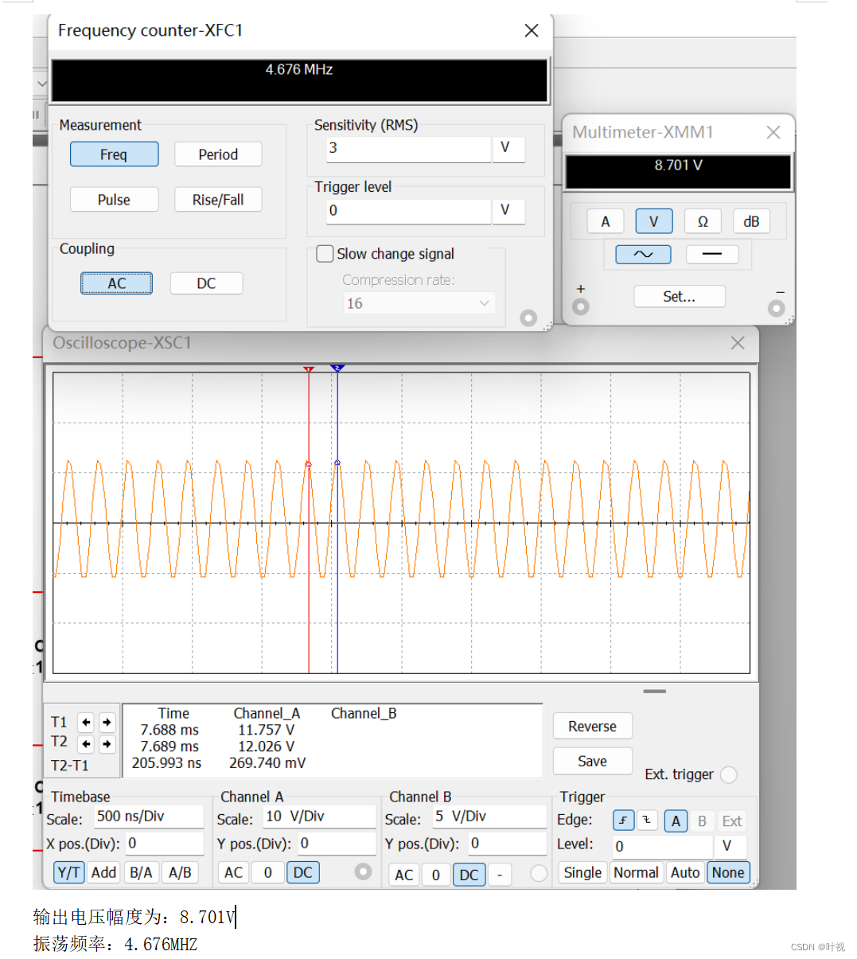Move T2 cursor left arrow
The height and width of the screenshot is (959, 857).
[86, 744]
